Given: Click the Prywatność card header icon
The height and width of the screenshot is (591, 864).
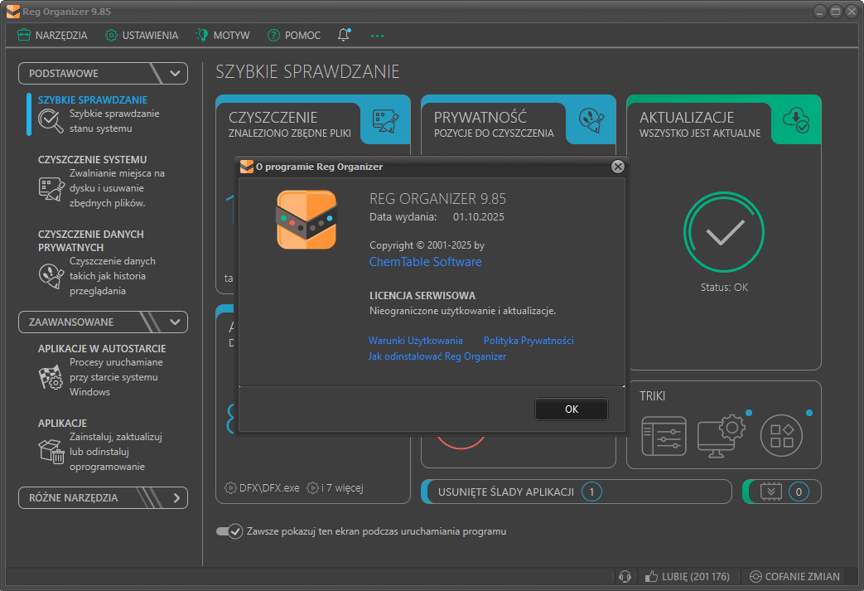Looking at the screenshot, I should point(591,120).
